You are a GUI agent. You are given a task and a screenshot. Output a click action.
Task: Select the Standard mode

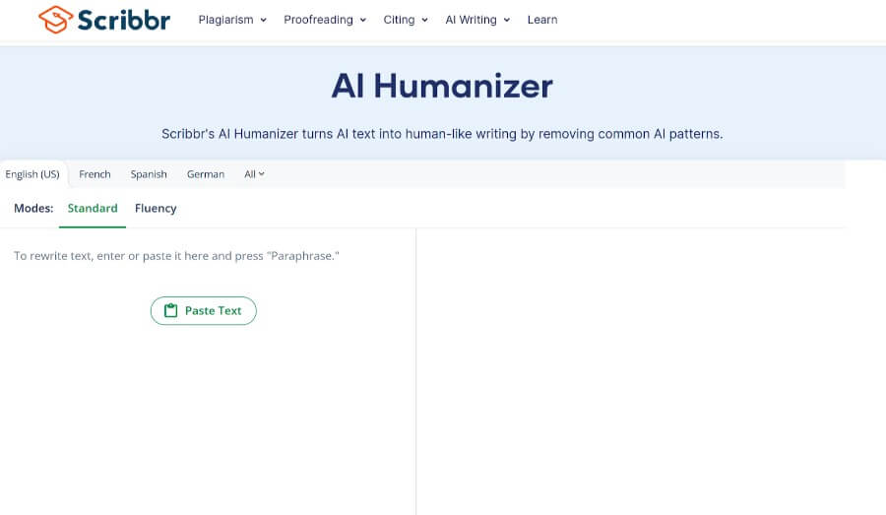(x=93, y=209)
